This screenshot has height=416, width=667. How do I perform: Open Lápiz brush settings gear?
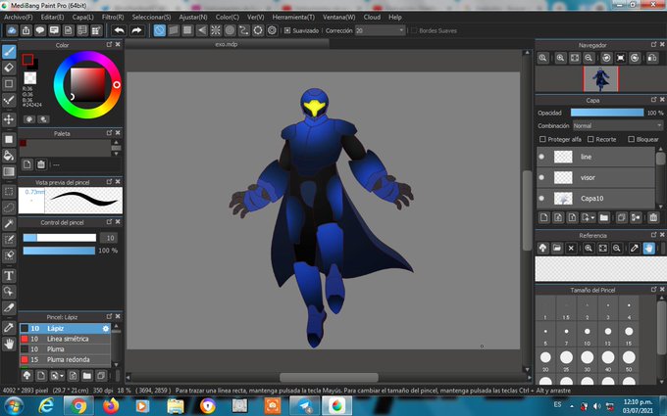click(x=106, y=329)
